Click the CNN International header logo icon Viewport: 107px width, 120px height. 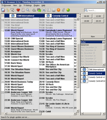13,16
